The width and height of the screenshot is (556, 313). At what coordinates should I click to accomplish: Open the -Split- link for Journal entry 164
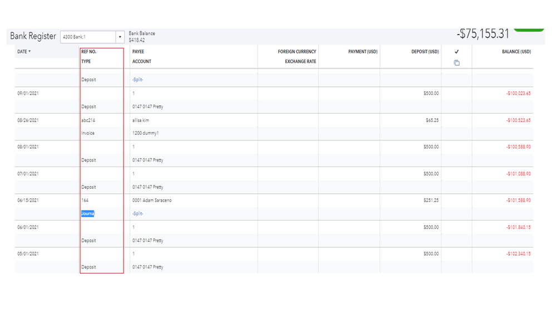[x=137, y=213]
